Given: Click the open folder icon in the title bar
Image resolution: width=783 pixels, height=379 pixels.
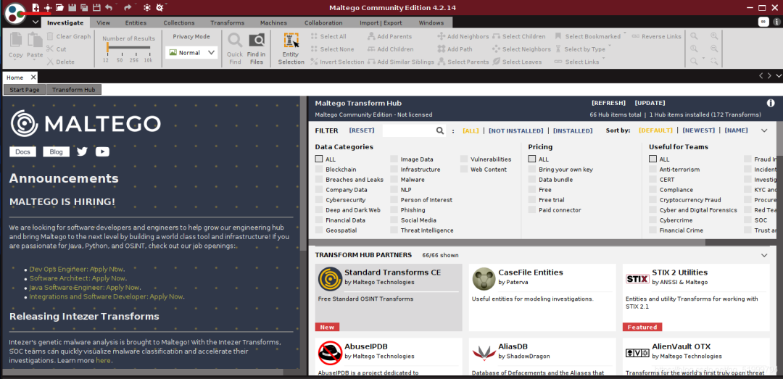Looking at the screenshot, I should 59,7.
